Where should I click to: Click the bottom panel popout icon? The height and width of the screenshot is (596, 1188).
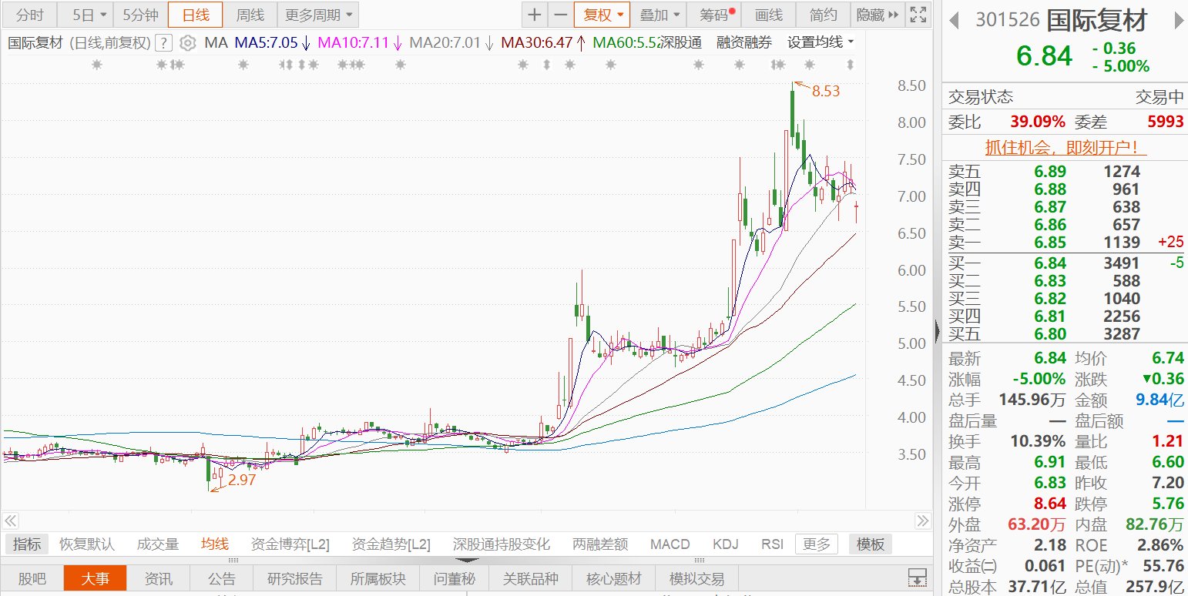coord(917,578)
